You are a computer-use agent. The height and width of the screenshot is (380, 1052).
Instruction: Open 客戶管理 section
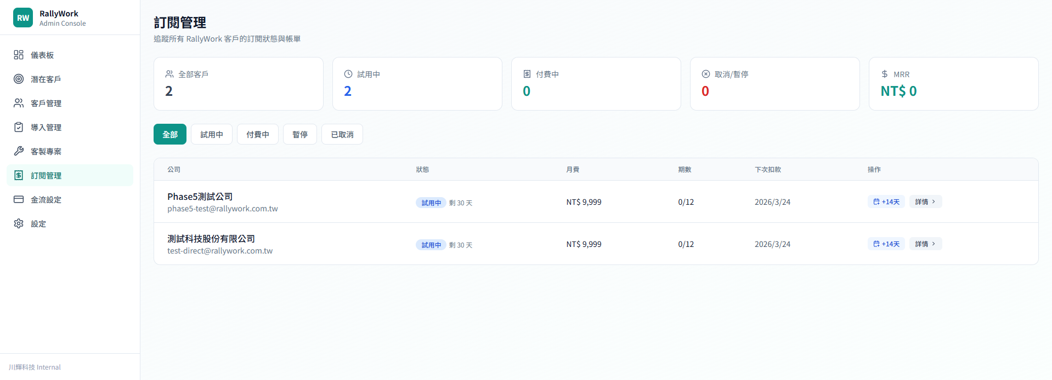pos(70,103)
